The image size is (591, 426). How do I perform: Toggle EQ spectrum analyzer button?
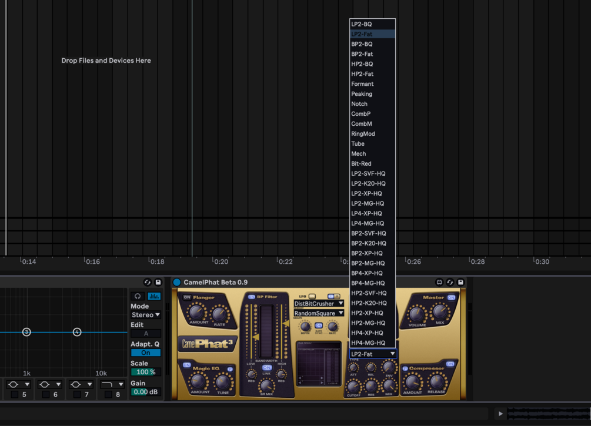[154, 296]
